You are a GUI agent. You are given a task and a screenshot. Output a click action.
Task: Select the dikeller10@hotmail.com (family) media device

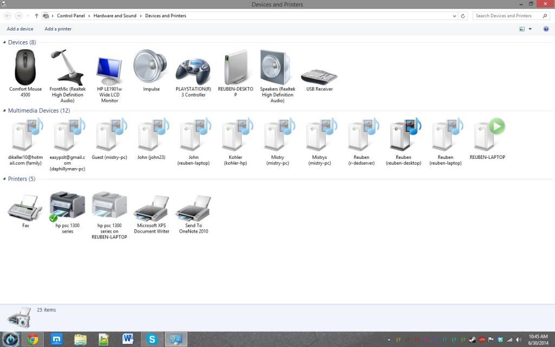(x=25, y=142)
